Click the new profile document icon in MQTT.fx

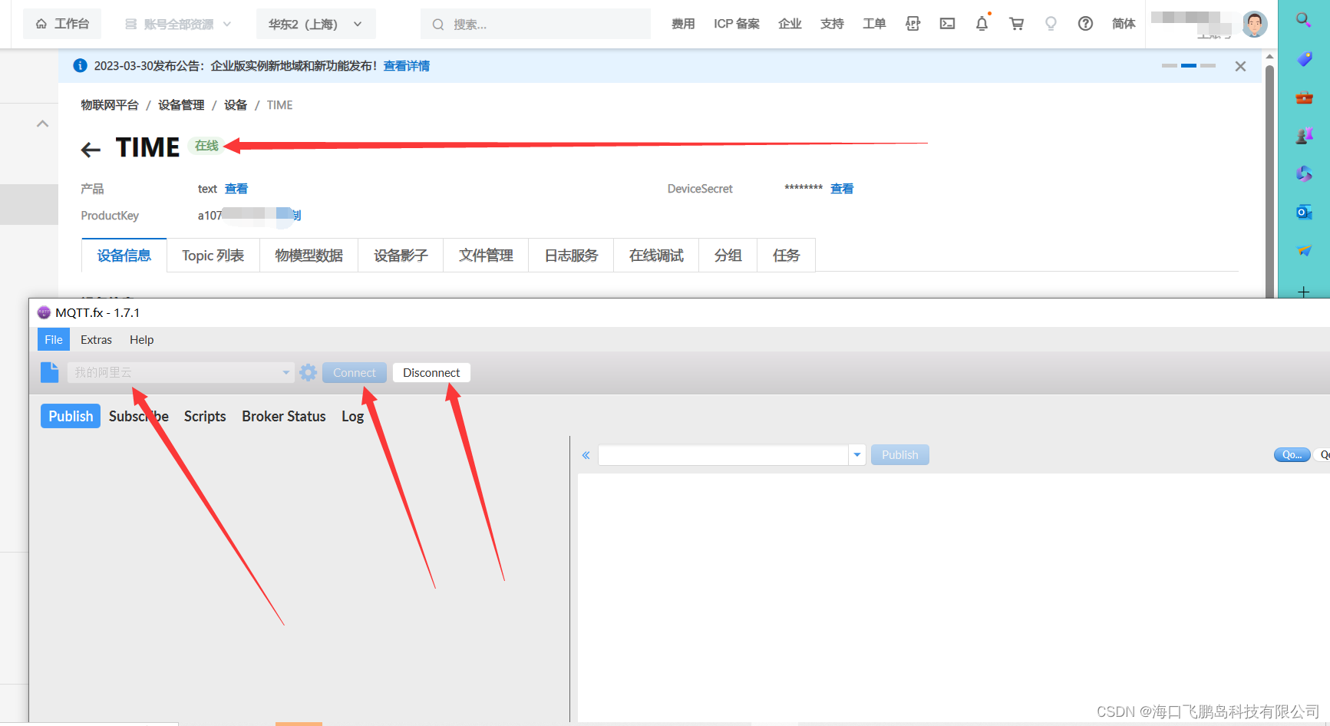[x=49, y=372]
